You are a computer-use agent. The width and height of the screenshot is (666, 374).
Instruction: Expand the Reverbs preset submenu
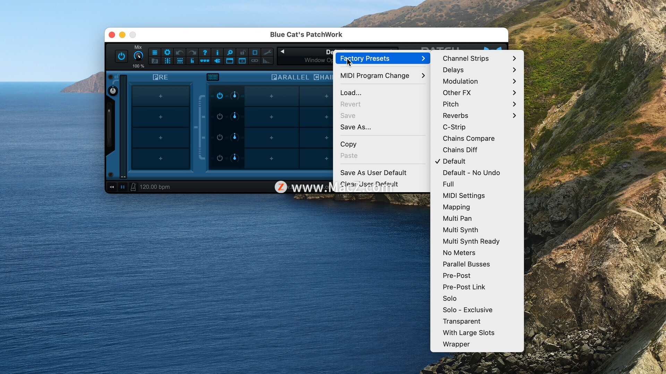(x=477, y=116)
